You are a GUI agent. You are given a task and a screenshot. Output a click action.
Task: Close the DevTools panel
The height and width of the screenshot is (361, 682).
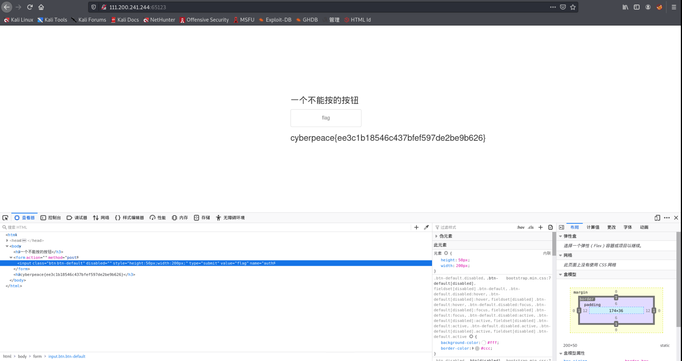click(x=676, y=218)
